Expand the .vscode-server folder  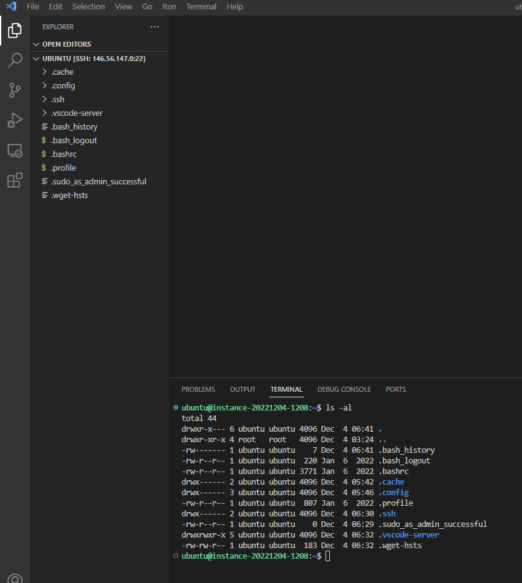(x=77, y=113)
